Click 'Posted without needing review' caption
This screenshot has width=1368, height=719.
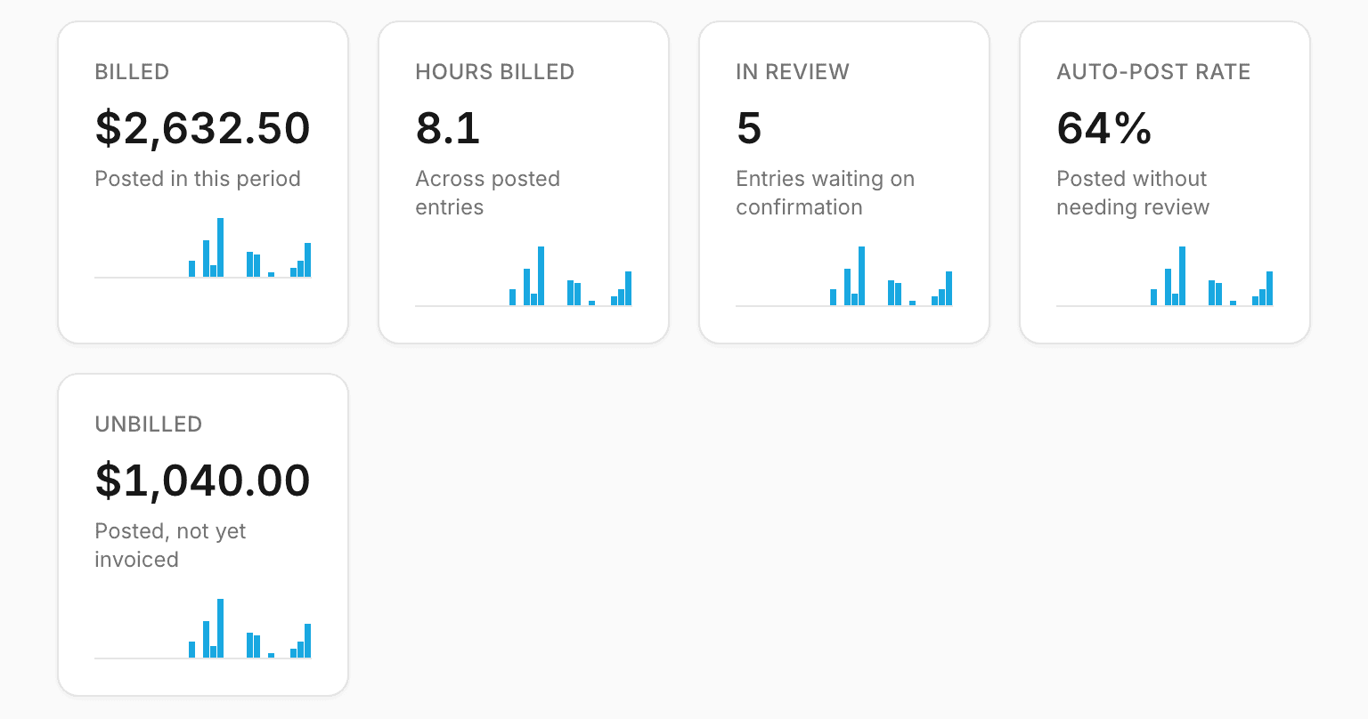1134,193
